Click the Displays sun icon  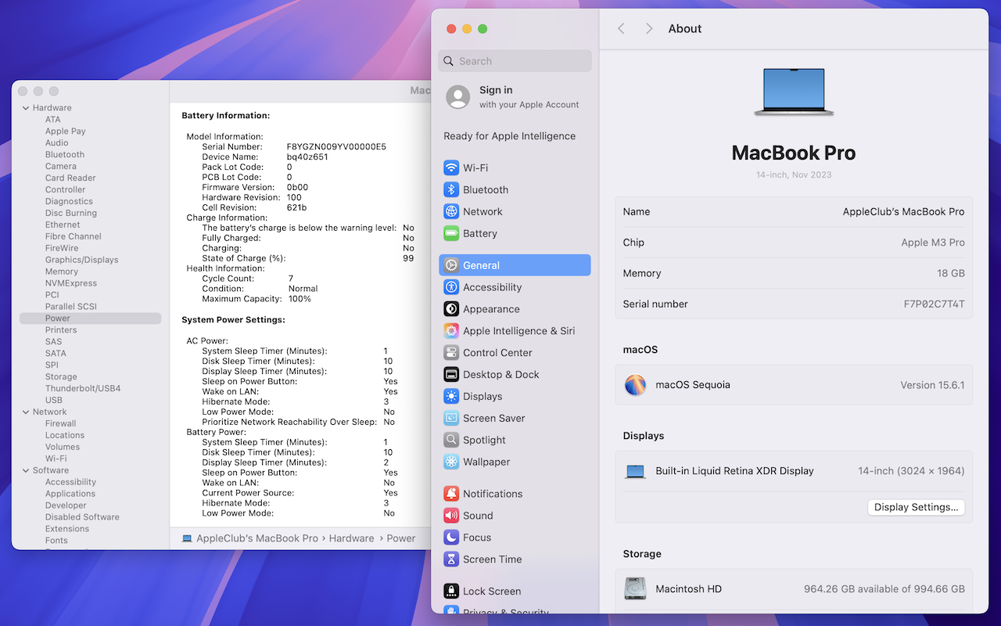(451, 397)
